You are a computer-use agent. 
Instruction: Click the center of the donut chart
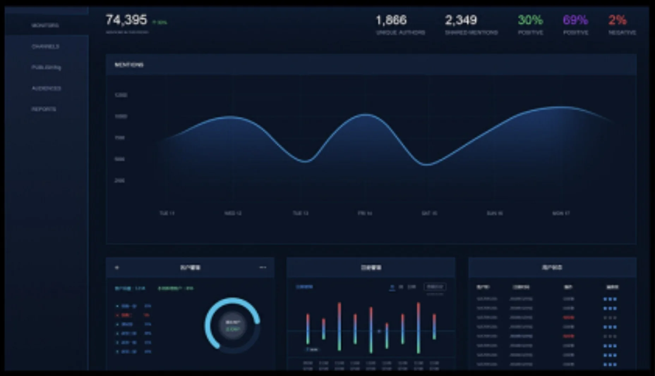point(233,325)
